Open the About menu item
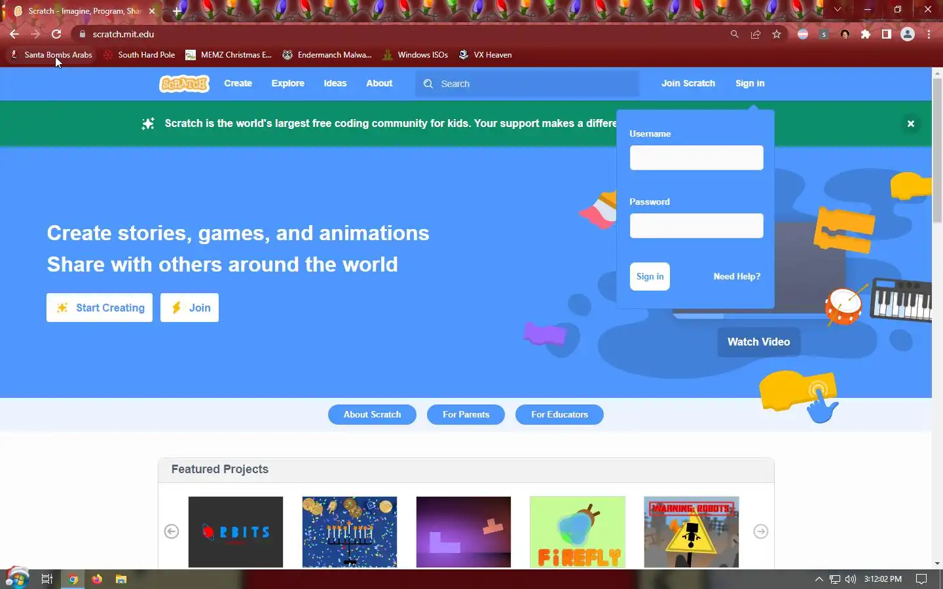 [x=379, y=84]
